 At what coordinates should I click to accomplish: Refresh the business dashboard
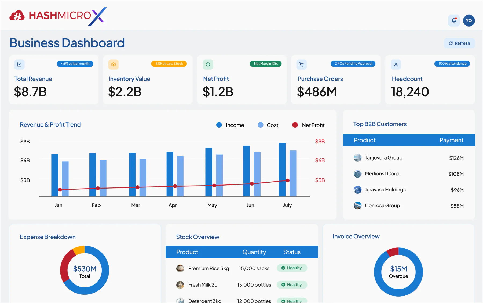(459, 43)
